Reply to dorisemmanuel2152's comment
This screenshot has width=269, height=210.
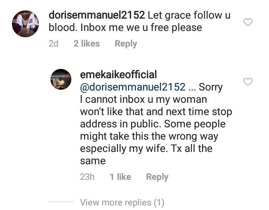click(x=126, y=44)
